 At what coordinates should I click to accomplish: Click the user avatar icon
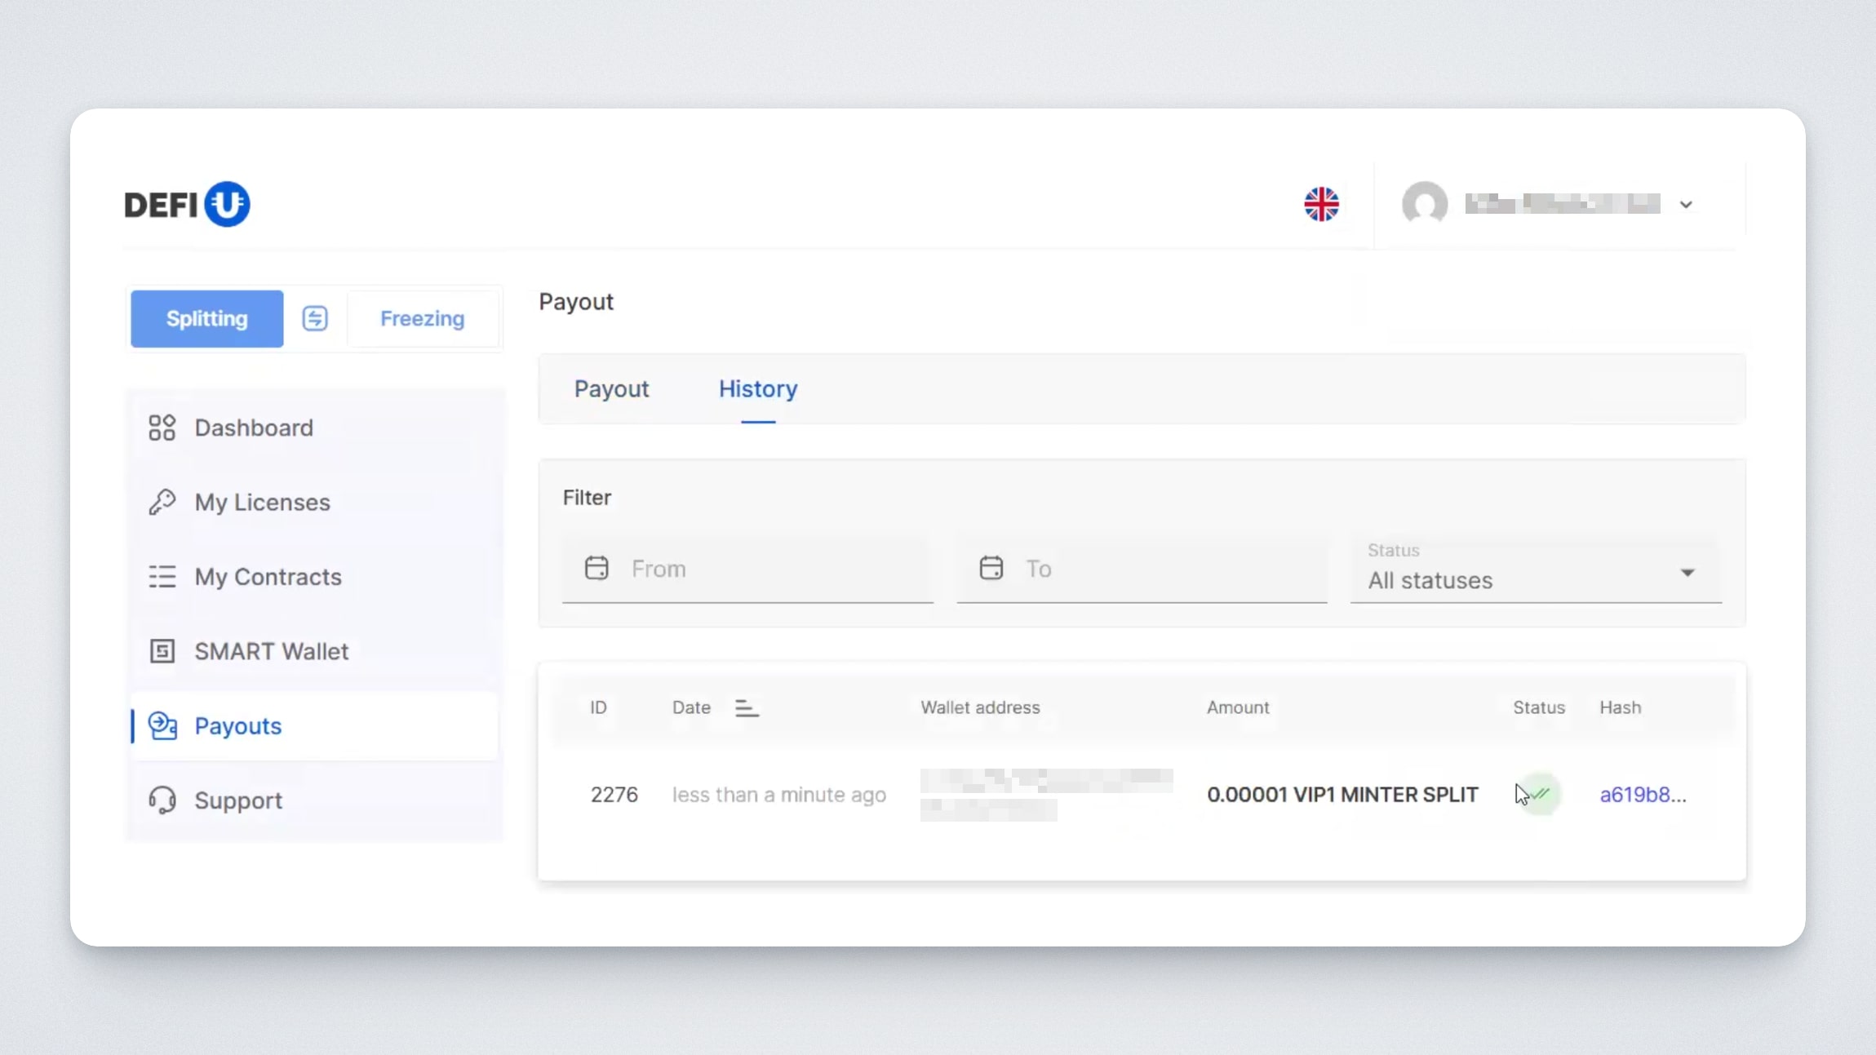[x=1425, y=204]
